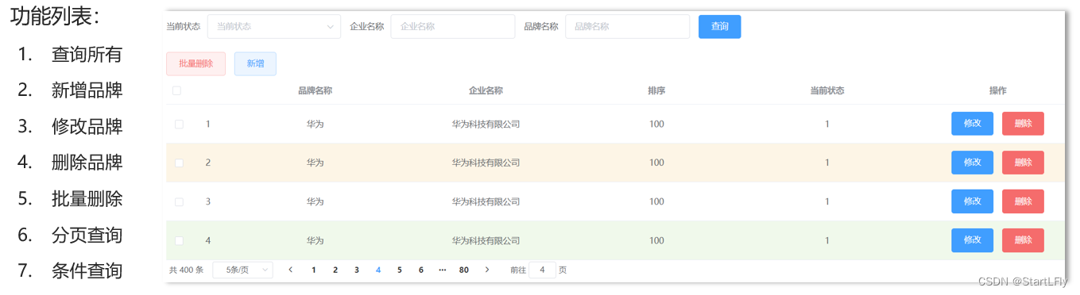1080x295 pixels.
Task: Click the pagination ellipsis to jump pages
Action: tap(442, 270)
